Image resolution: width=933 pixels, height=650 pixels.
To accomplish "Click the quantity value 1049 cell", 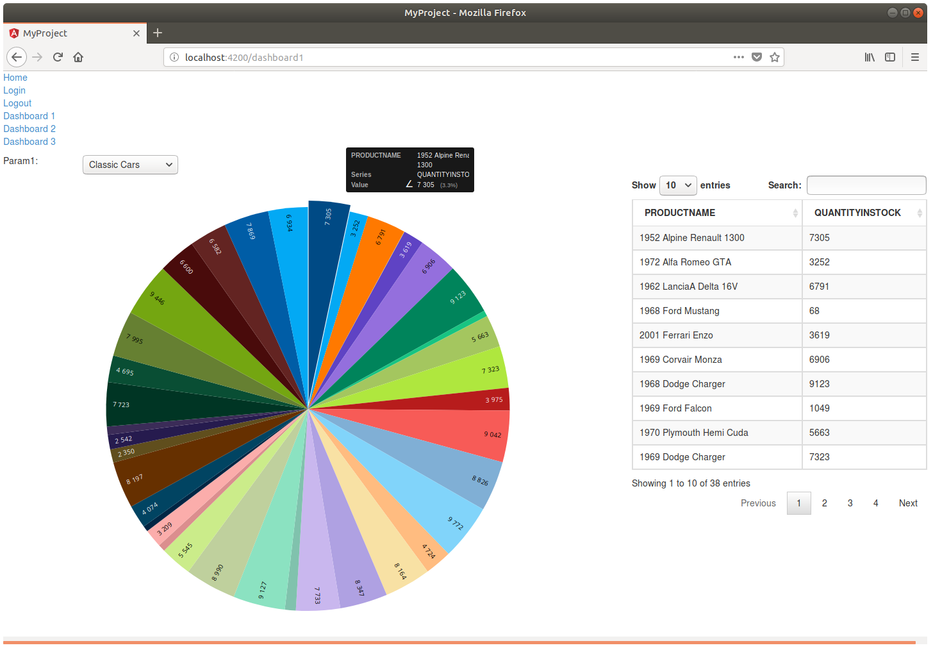I will tap(864, 408).
